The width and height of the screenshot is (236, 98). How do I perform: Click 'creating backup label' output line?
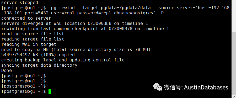63,60
